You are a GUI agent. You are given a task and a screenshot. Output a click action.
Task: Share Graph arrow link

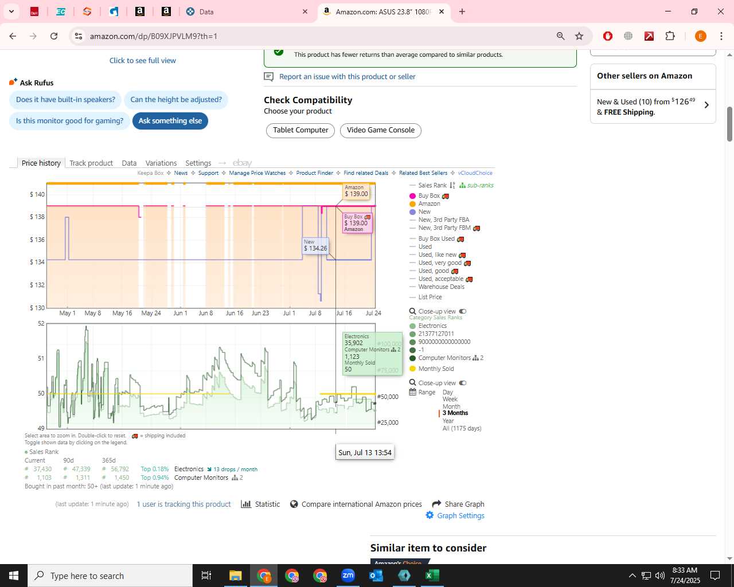click(x=458, y=504)
